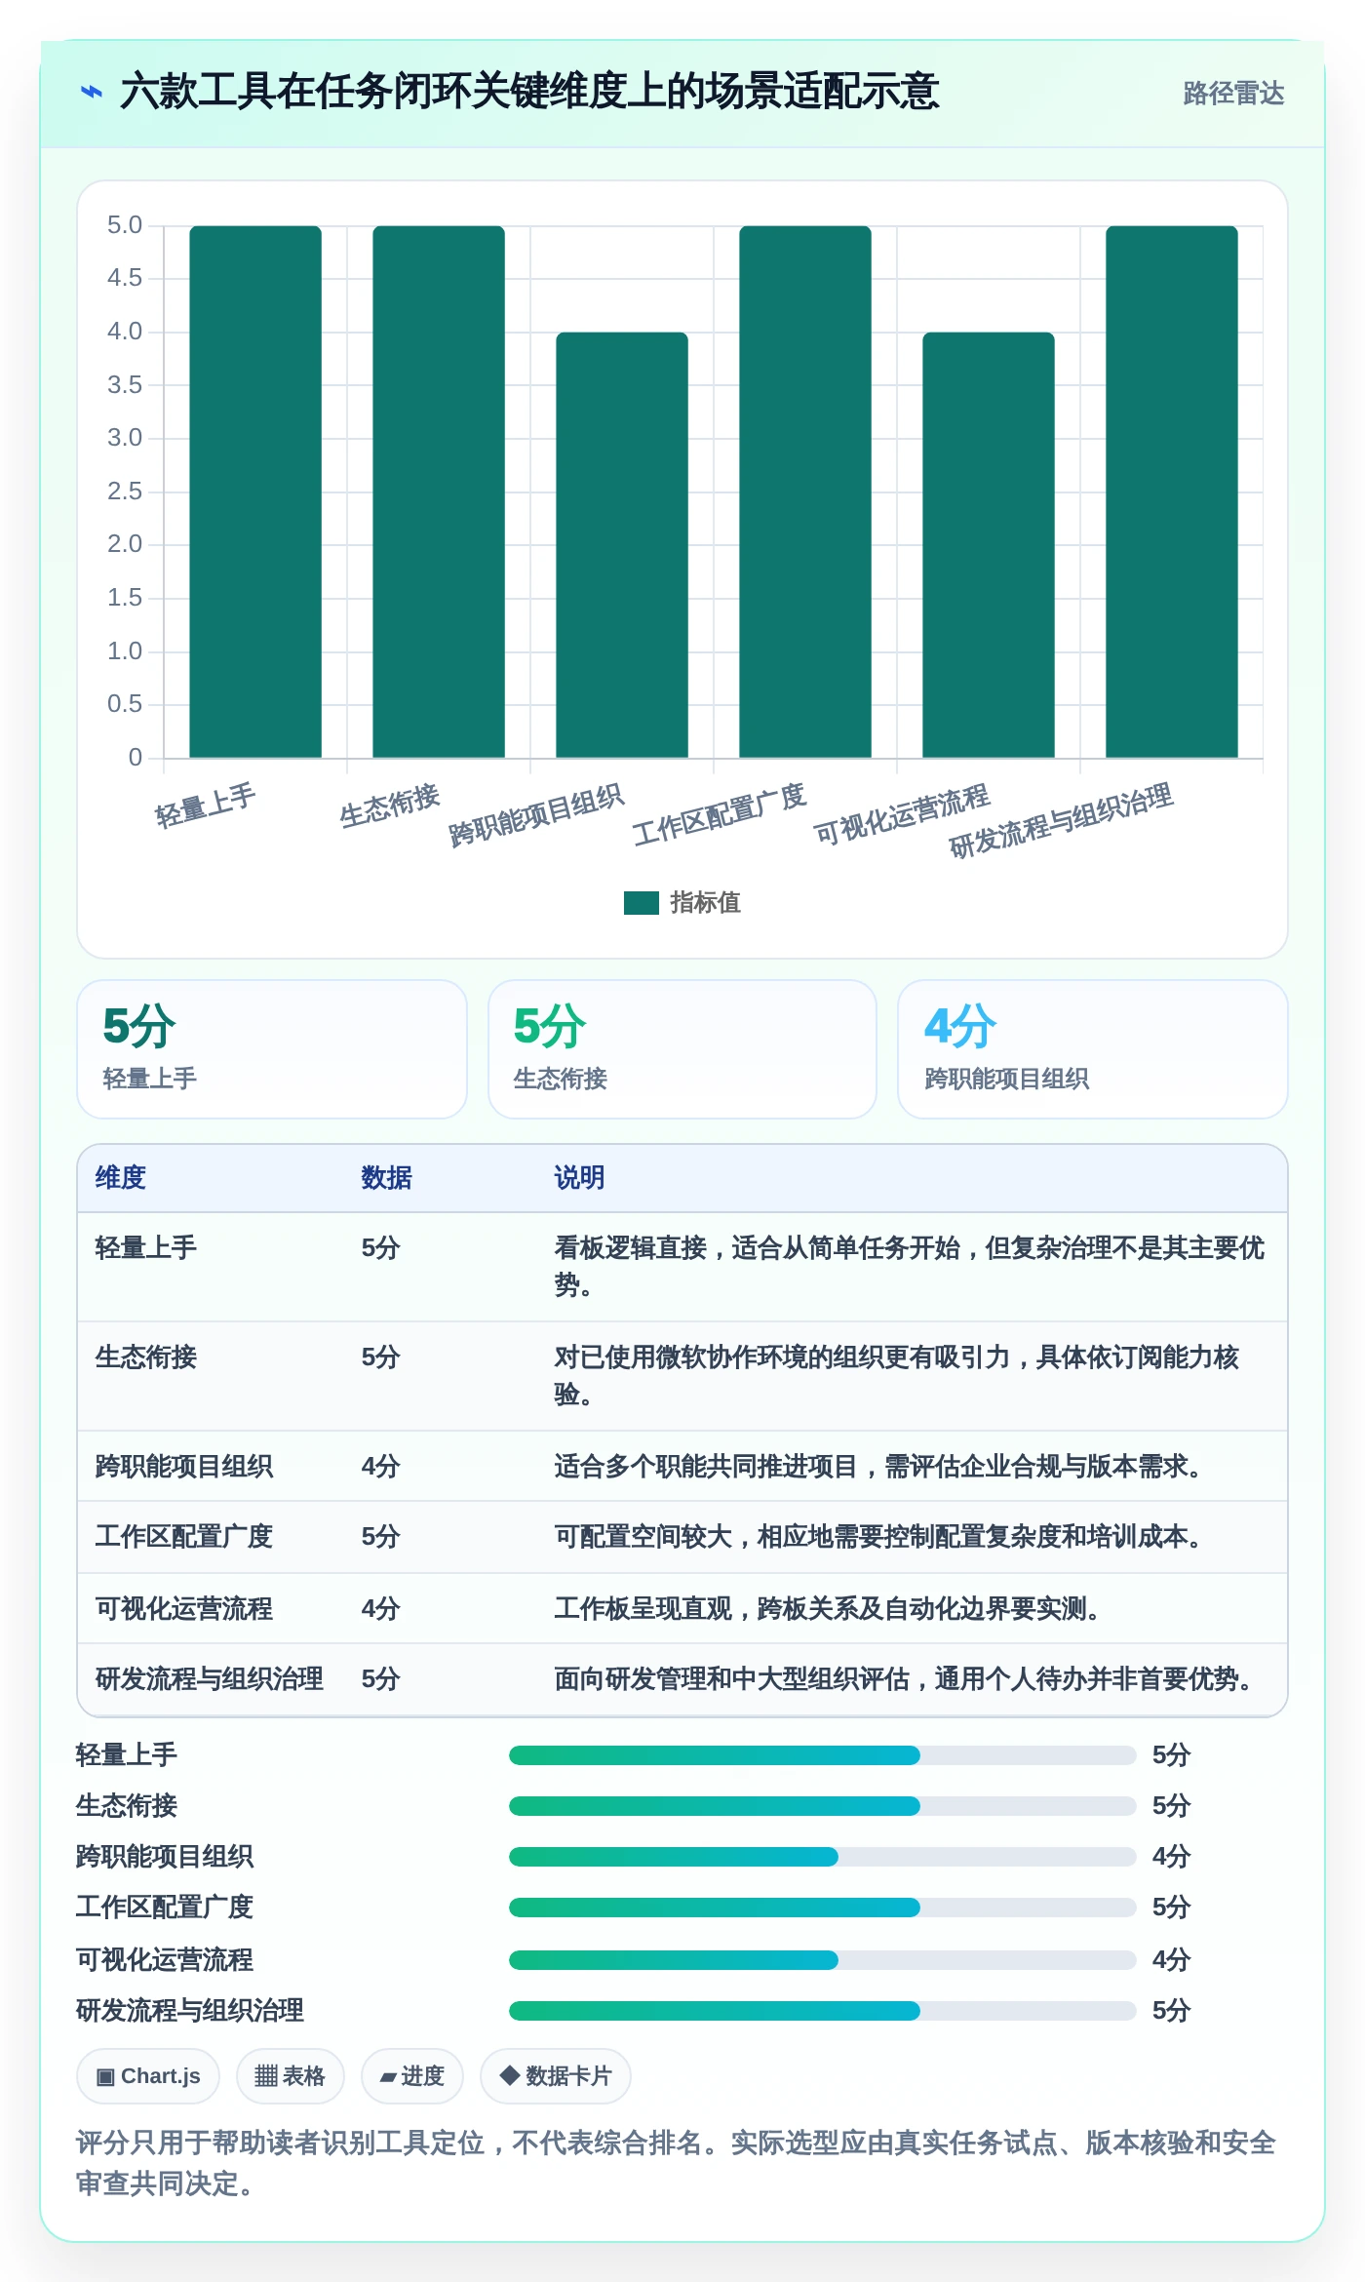Select the 表格 tag chip

coord(291,2076)
